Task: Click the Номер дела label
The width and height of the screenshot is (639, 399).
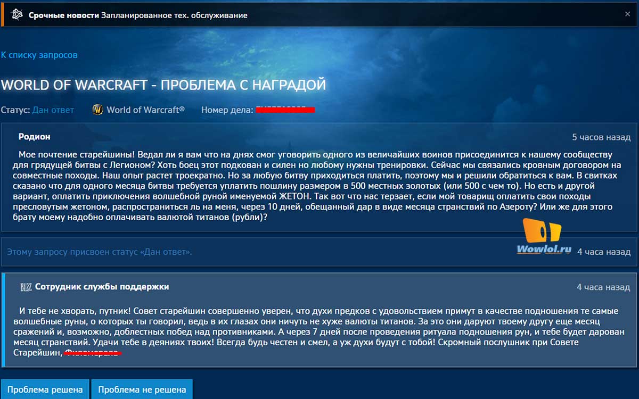Action: click(x=227, y=110)
